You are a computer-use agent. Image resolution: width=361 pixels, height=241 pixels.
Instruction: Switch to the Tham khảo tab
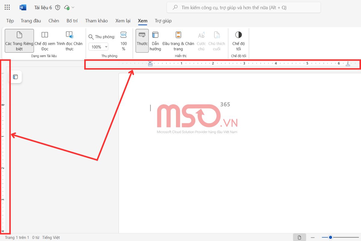tap(96, 21)
